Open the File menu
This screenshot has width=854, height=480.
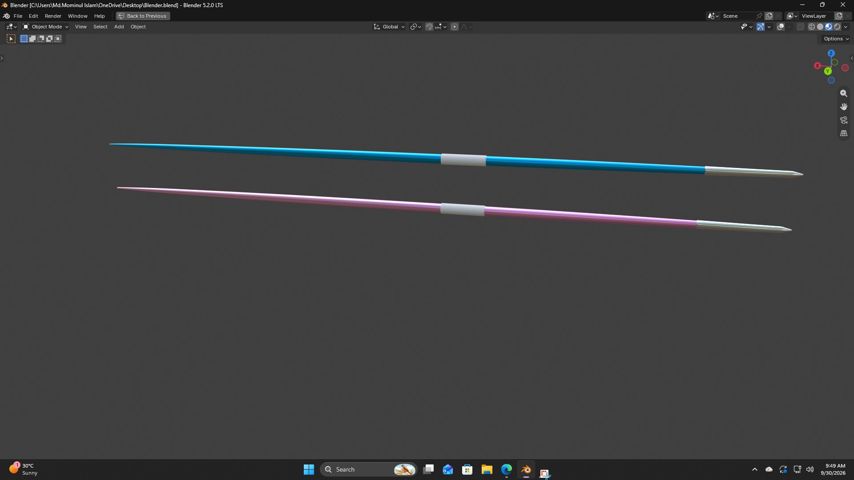pyautogui.click(x=18, y=16)
